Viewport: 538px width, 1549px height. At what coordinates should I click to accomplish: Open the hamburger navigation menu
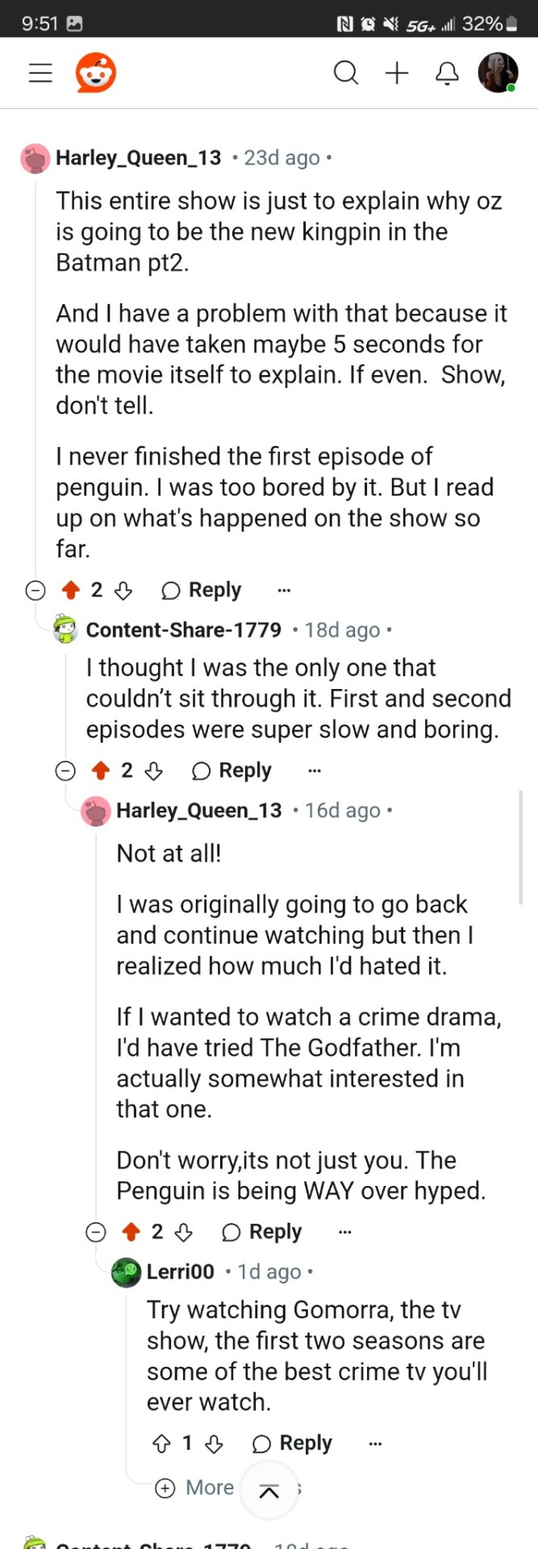tap(40, 73)
